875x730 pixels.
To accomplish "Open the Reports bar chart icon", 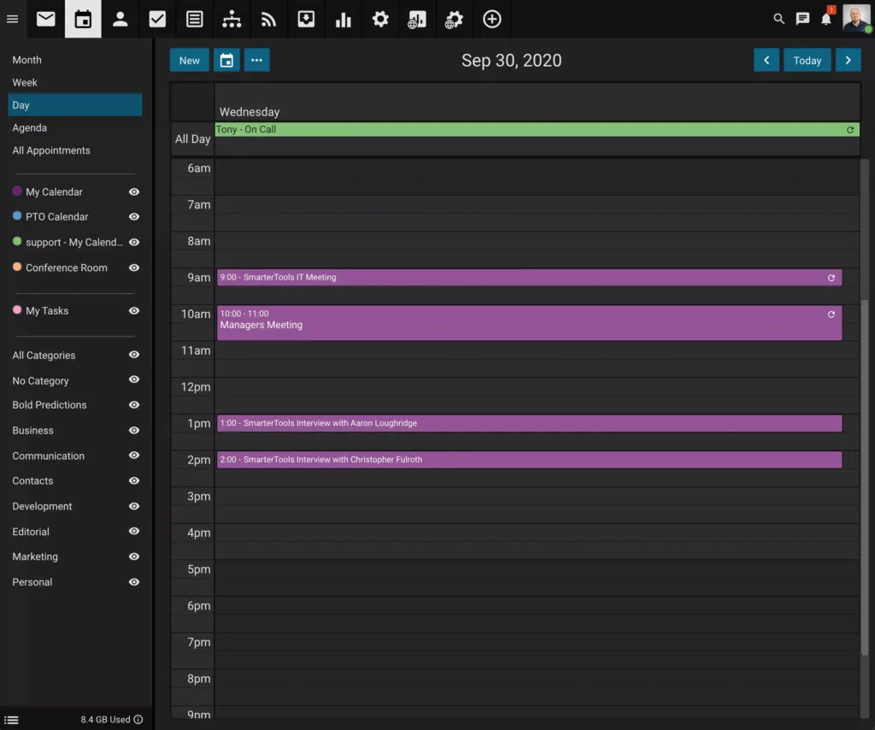I will [x=344, y=19].
